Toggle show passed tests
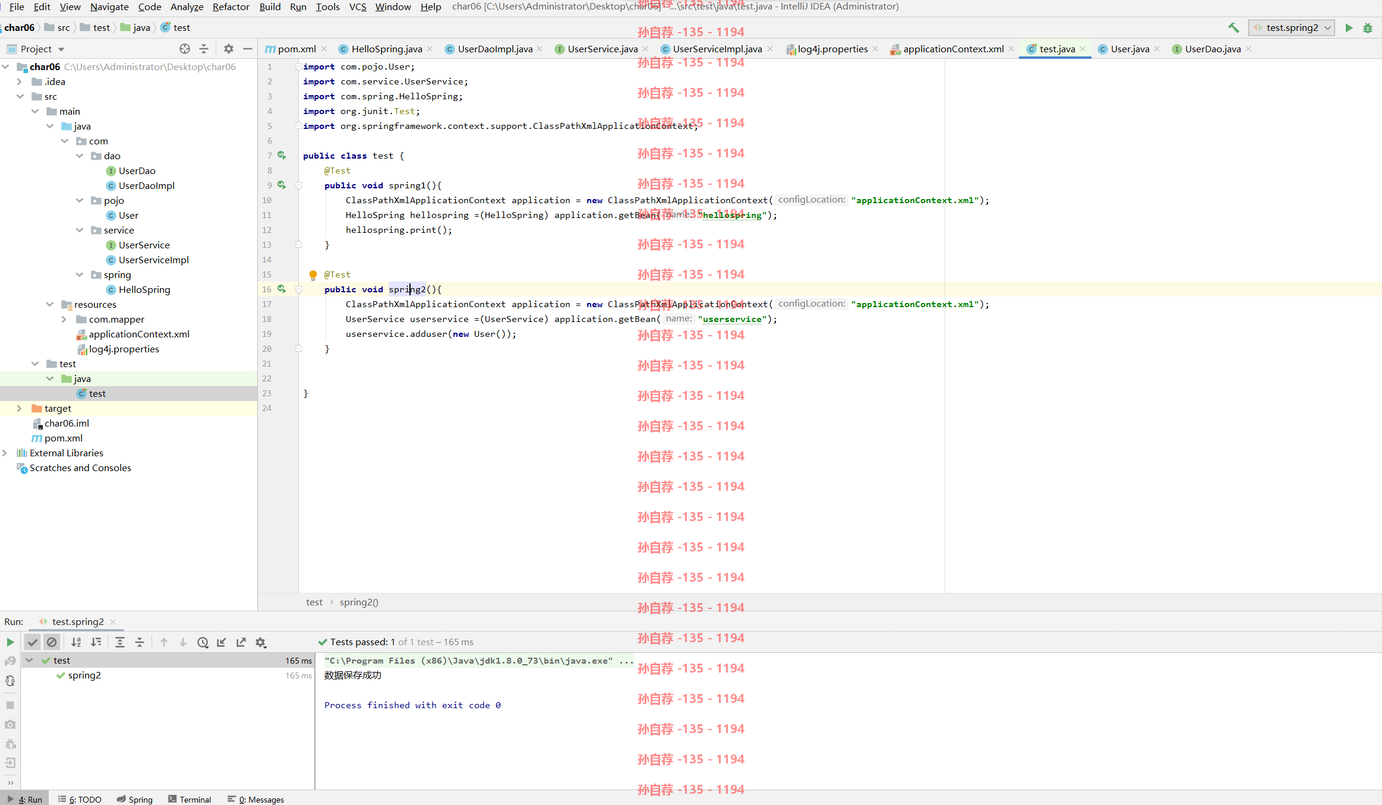Screen dimensions: 1382x805 pos(33,642)
